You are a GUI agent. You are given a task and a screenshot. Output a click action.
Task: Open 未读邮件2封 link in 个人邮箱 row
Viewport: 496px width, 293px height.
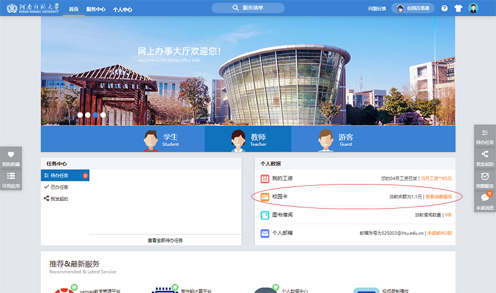tap(439, 233)
